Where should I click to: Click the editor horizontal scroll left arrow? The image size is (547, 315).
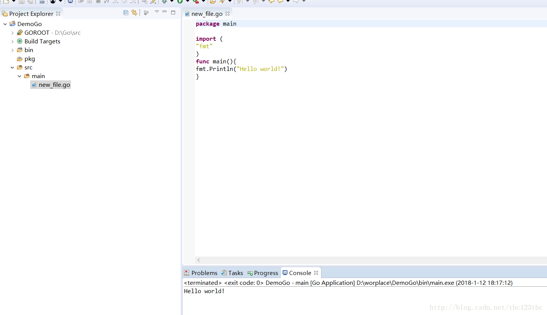pos(199,260)
